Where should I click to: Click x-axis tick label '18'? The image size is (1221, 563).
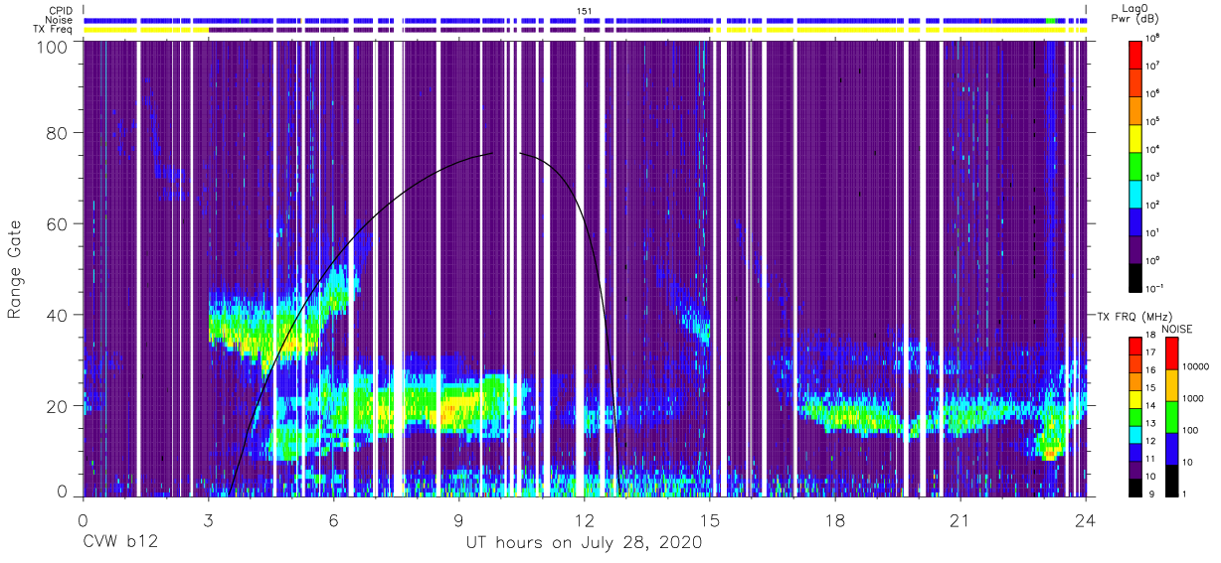(835, 520)
